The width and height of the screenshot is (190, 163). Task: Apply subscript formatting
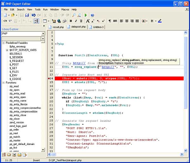(98, 21)
